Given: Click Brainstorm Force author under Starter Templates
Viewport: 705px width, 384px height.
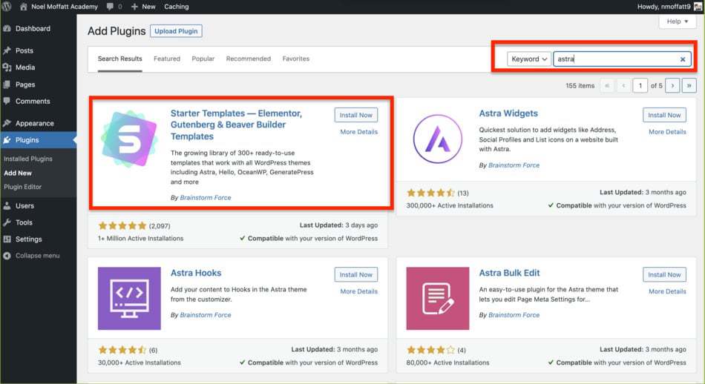Looking at the screenshot, I should point(206,198).
